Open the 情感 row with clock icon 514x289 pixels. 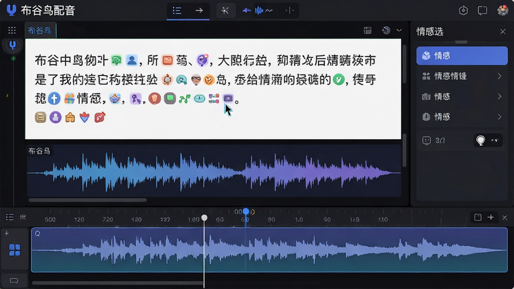click(x=462, y=117)
